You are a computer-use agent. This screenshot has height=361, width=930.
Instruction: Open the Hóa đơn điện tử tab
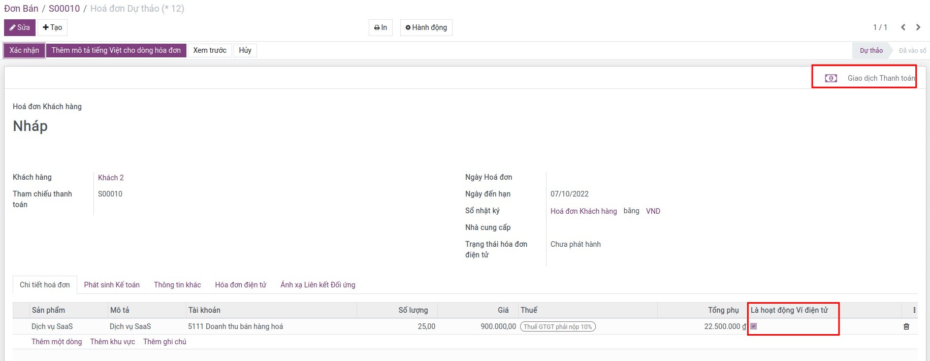(x=240, y=285)
